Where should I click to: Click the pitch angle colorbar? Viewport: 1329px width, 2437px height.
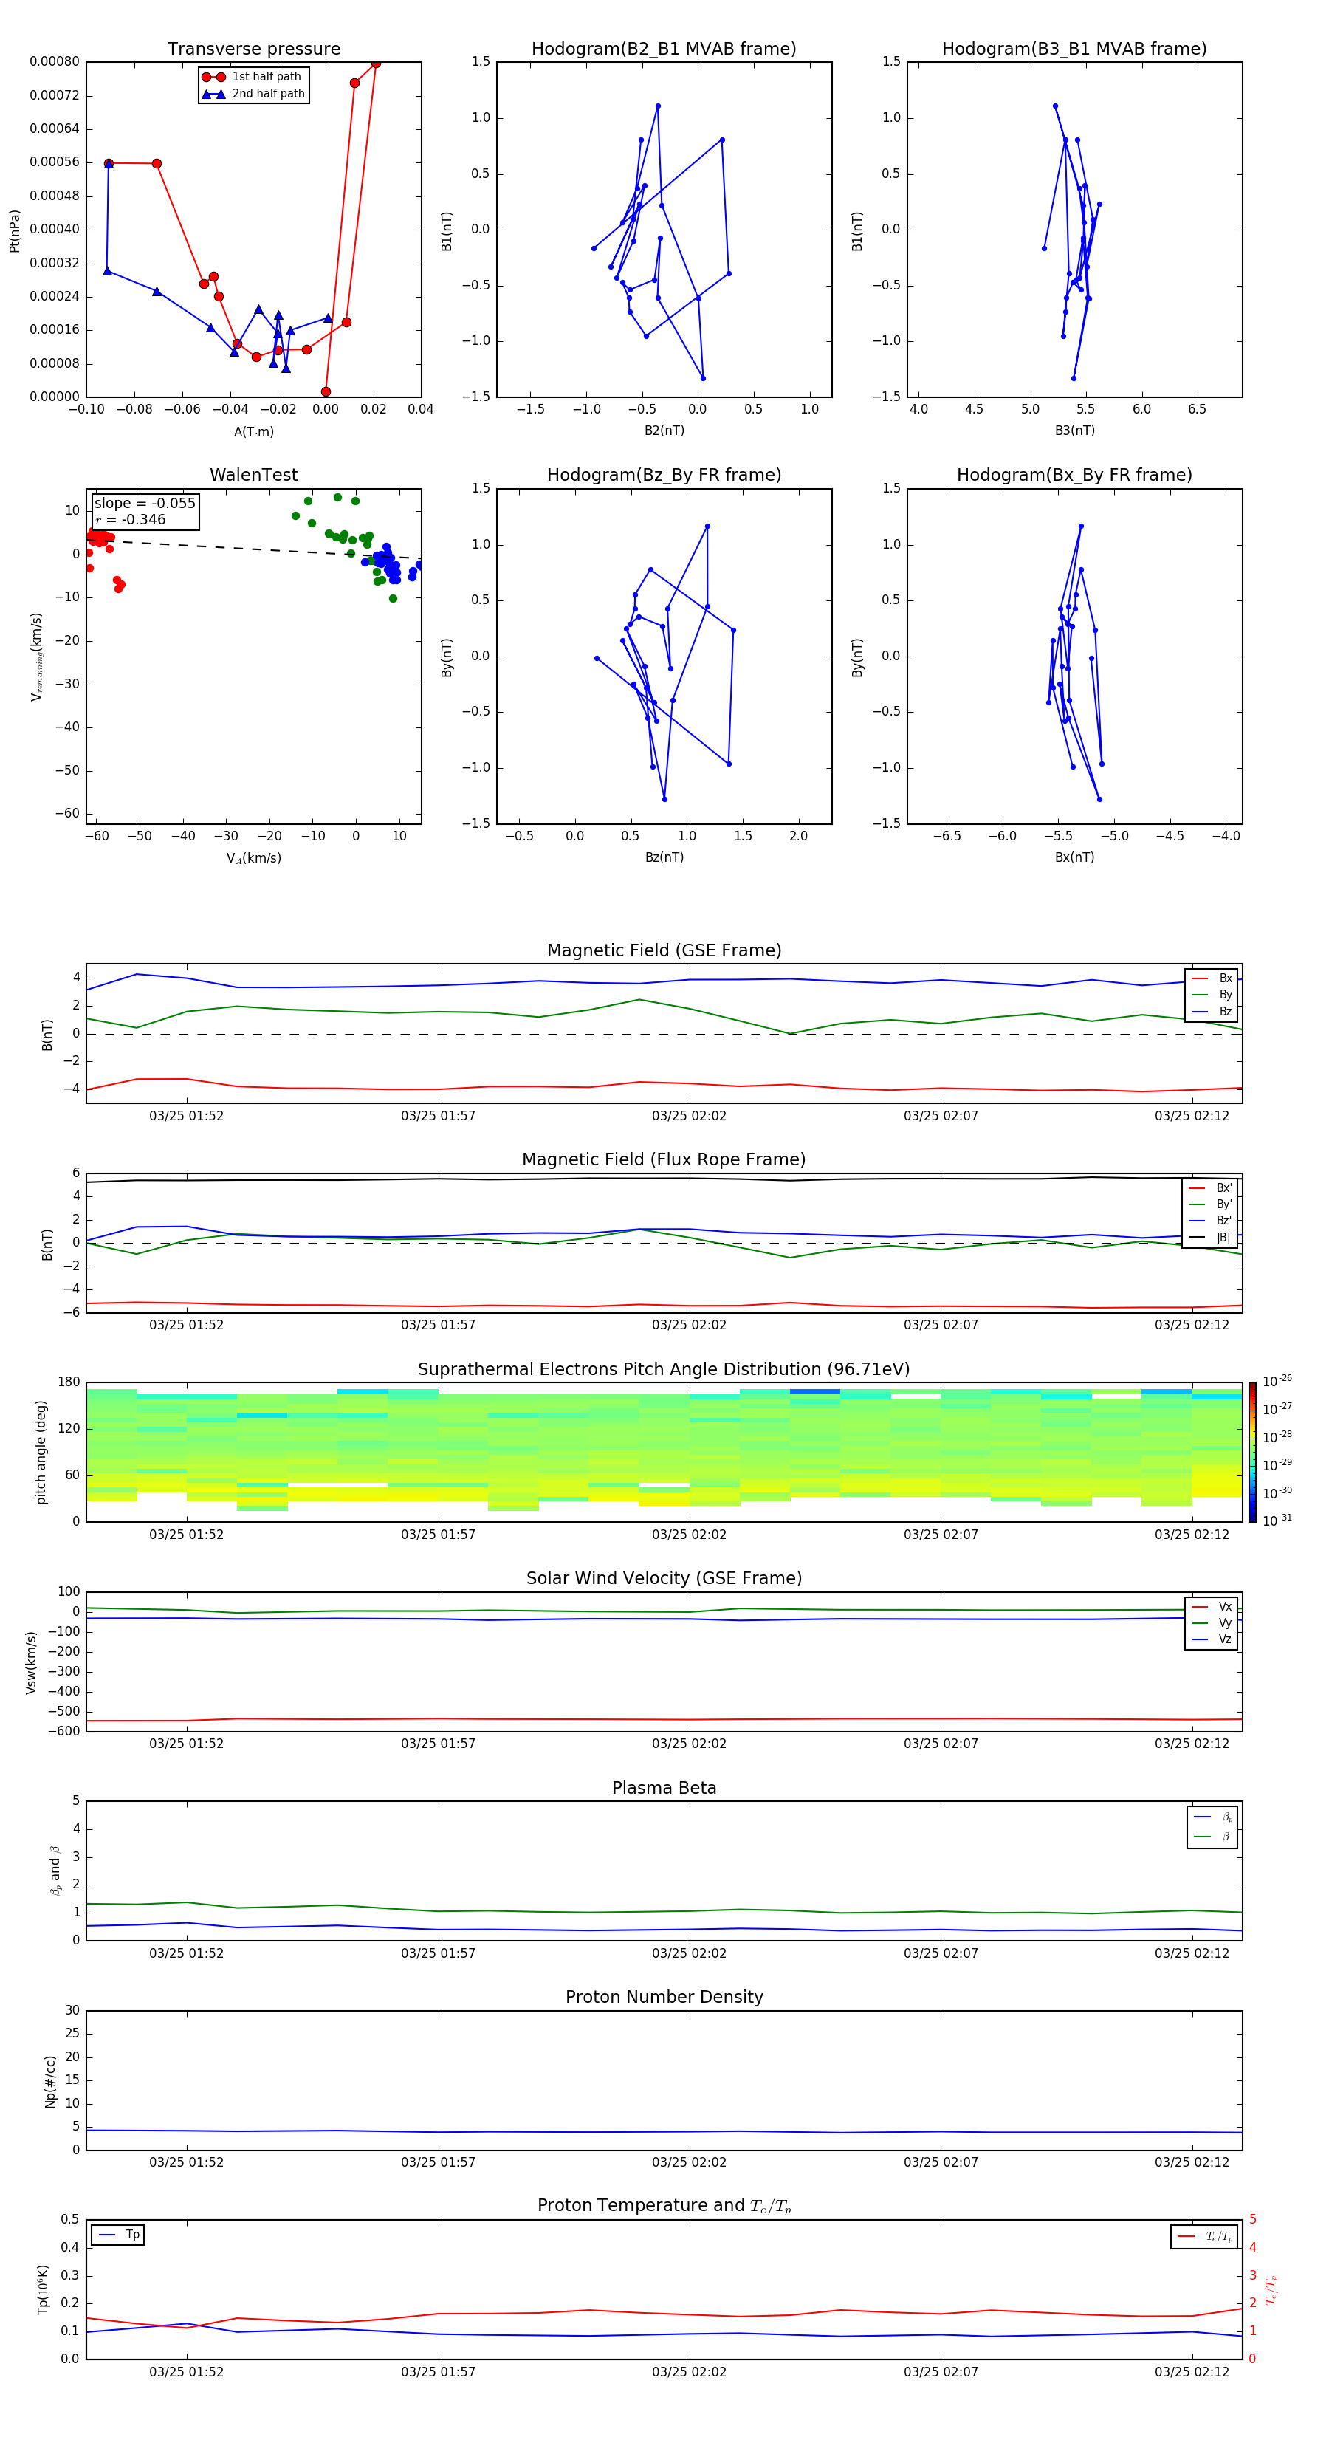tap(1252, 1452)
